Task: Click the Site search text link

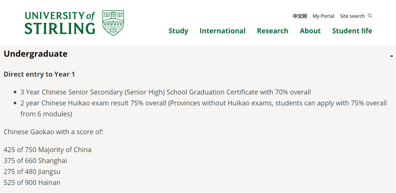Action: pos(352,16)
